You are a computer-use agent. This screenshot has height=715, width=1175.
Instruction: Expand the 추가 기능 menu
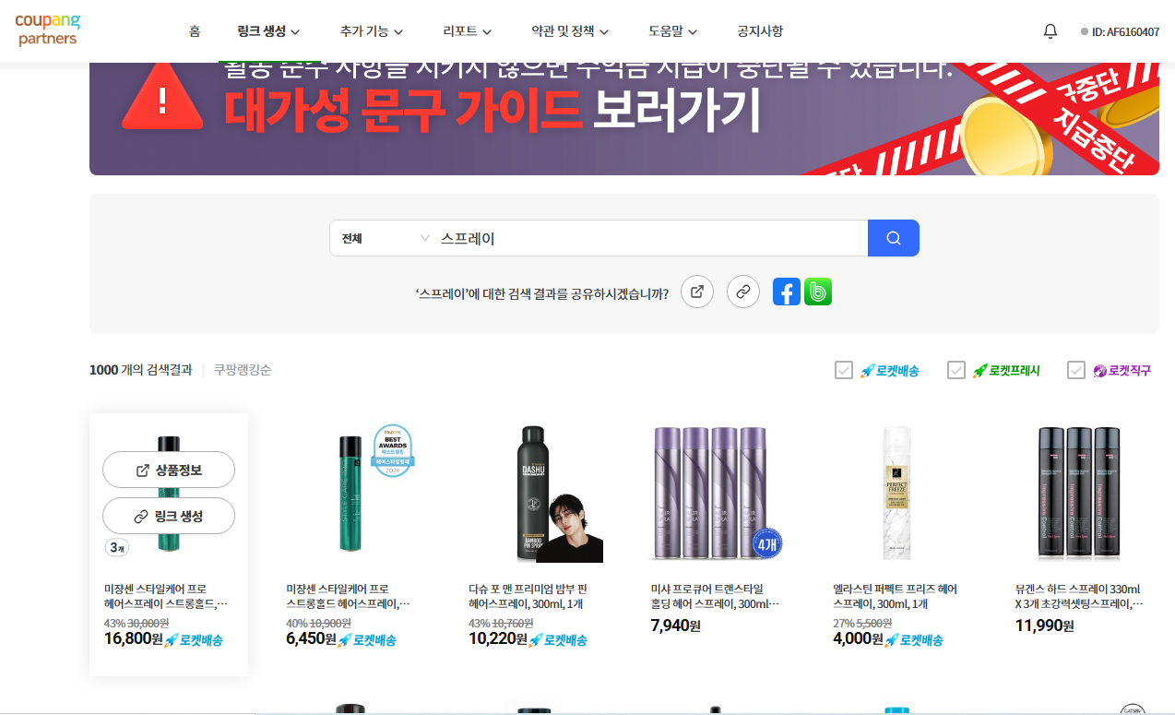[x=372, y=31]
